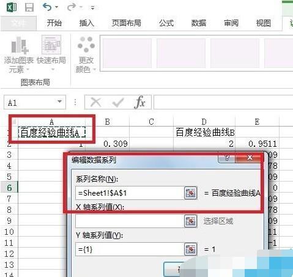The height and width of the screenshot is (277, 293).
Task: Select column C header
Action: (151, 122)
